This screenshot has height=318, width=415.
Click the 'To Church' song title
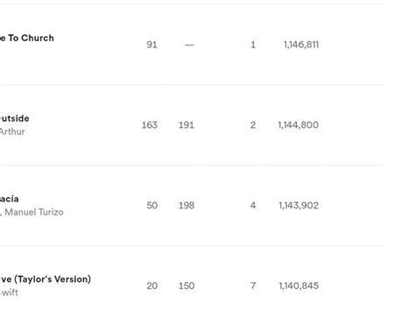pyautogui.click(x=27, y=38)
